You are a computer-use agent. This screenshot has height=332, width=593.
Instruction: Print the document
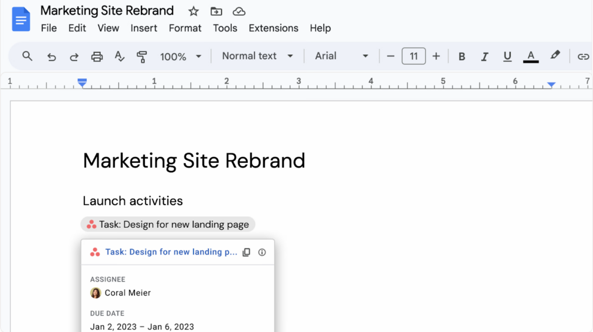(96, 56)
